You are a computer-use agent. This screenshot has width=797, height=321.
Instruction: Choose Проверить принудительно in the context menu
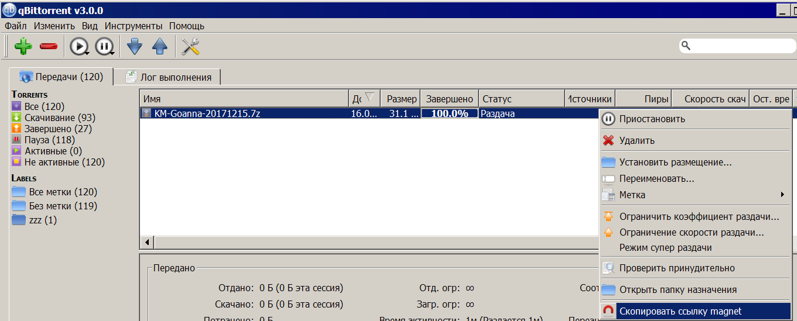click(695, 268)
